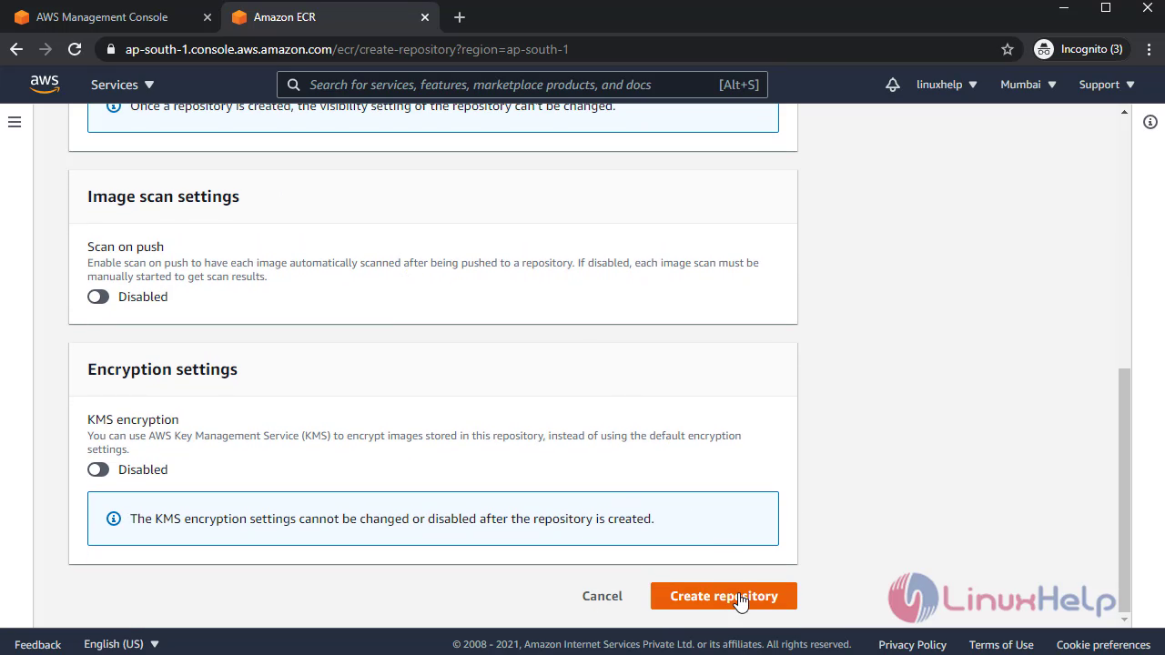Click the KMS encryption label
1165x655 pixels.
(133, 419)
